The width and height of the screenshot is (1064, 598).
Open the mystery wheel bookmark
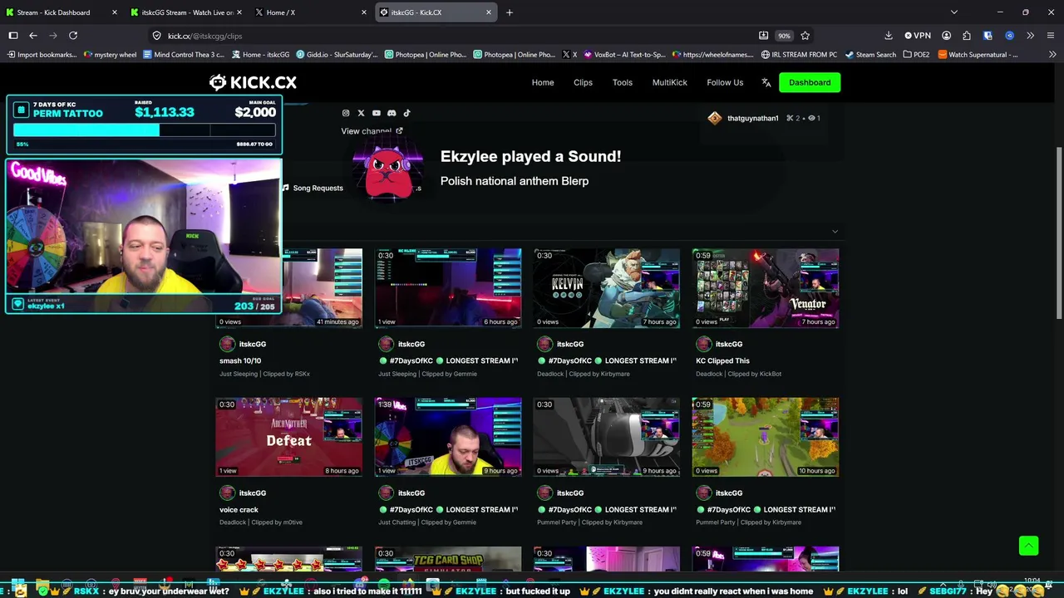[x=111, y=55]
